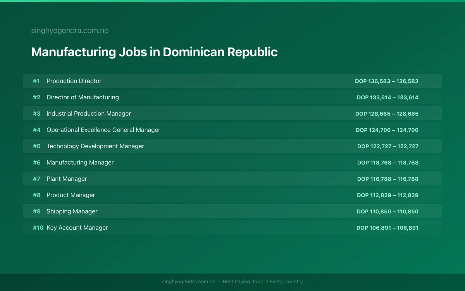Select the Plant Manager job title
Viewport: 465px width, 291px height.
(x=67, y=179)
